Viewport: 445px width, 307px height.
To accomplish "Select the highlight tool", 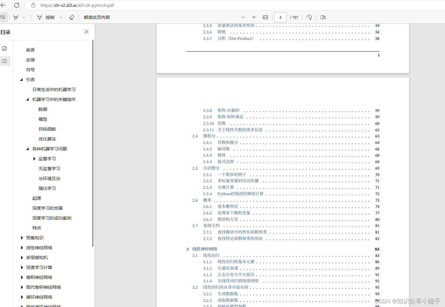I will 16,17.
